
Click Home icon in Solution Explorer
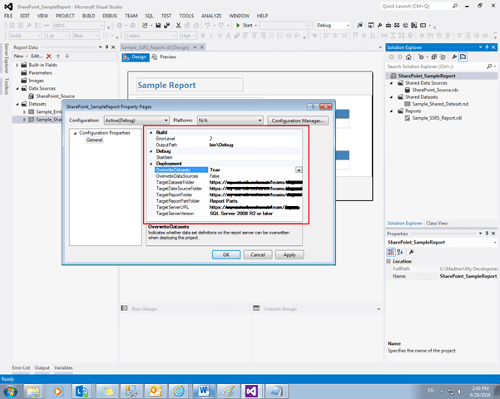(408, 57)
